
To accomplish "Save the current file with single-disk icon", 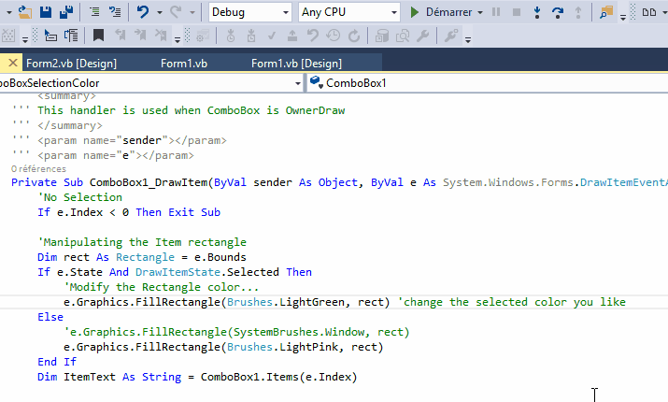I will click(46, 12).
